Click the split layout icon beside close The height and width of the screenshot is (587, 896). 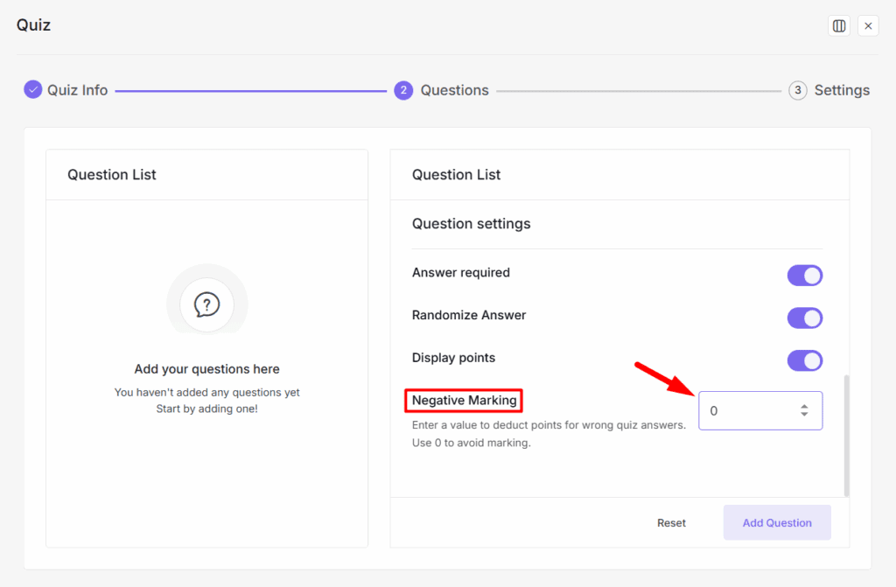click(838, 26)
